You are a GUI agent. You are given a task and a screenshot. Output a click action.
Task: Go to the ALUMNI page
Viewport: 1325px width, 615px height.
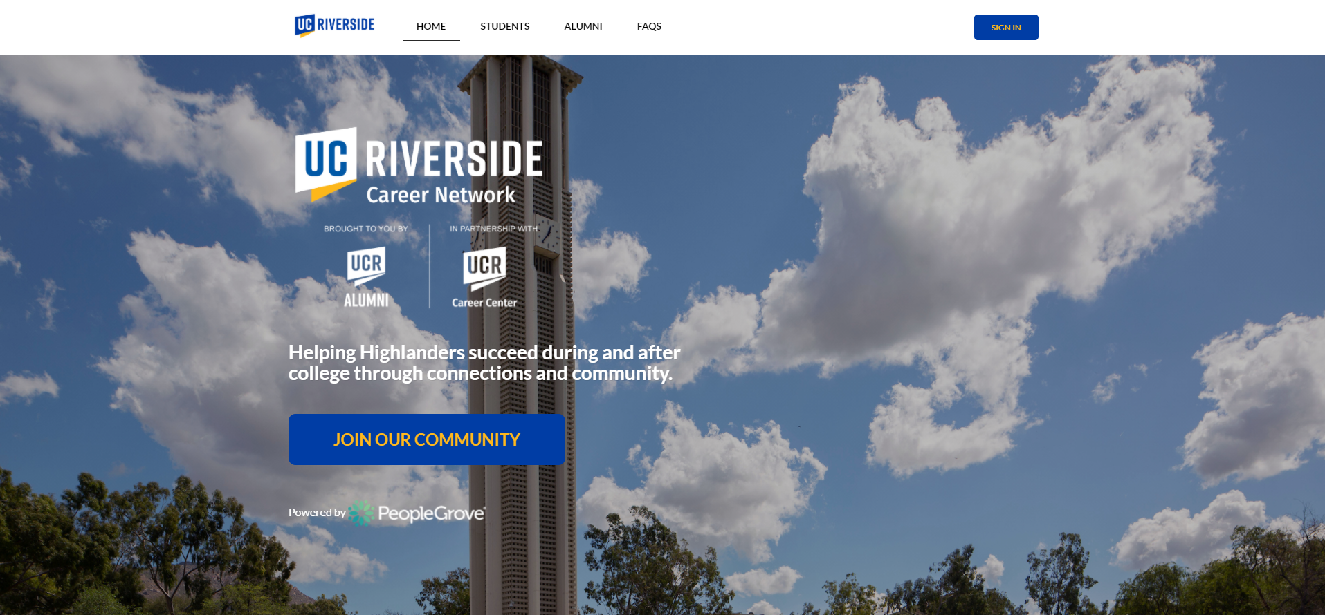pos(583,26)
